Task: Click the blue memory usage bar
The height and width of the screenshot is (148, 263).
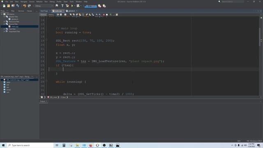Action: [x=91, y=6]
